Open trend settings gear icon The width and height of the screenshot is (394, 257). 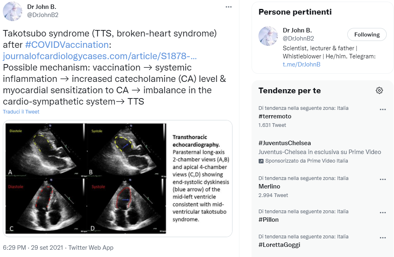pos(379,90)
